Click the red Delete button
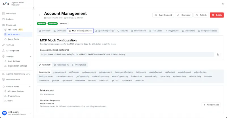Viewport: 227px width, 118px height. tap(217, 15)
